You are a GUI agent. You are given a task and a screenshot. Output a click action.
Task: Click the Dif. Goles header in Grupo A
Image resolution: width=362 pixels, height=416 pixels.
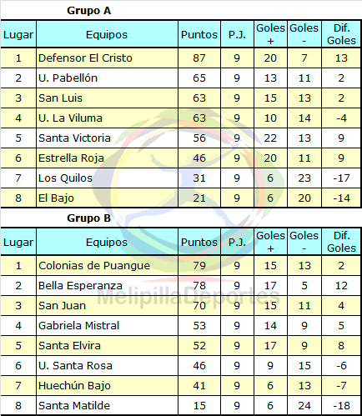pos(341,34)
